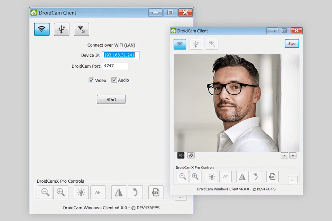The width and height of the screenshot is (332, 221).
Task: Trigger AF autofocus in left window
Action: coord(98,192)
